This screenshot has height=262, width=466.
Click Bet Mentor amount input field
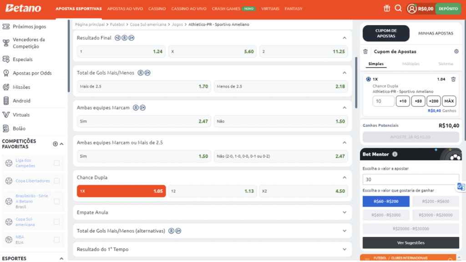[x=411, y=179]
